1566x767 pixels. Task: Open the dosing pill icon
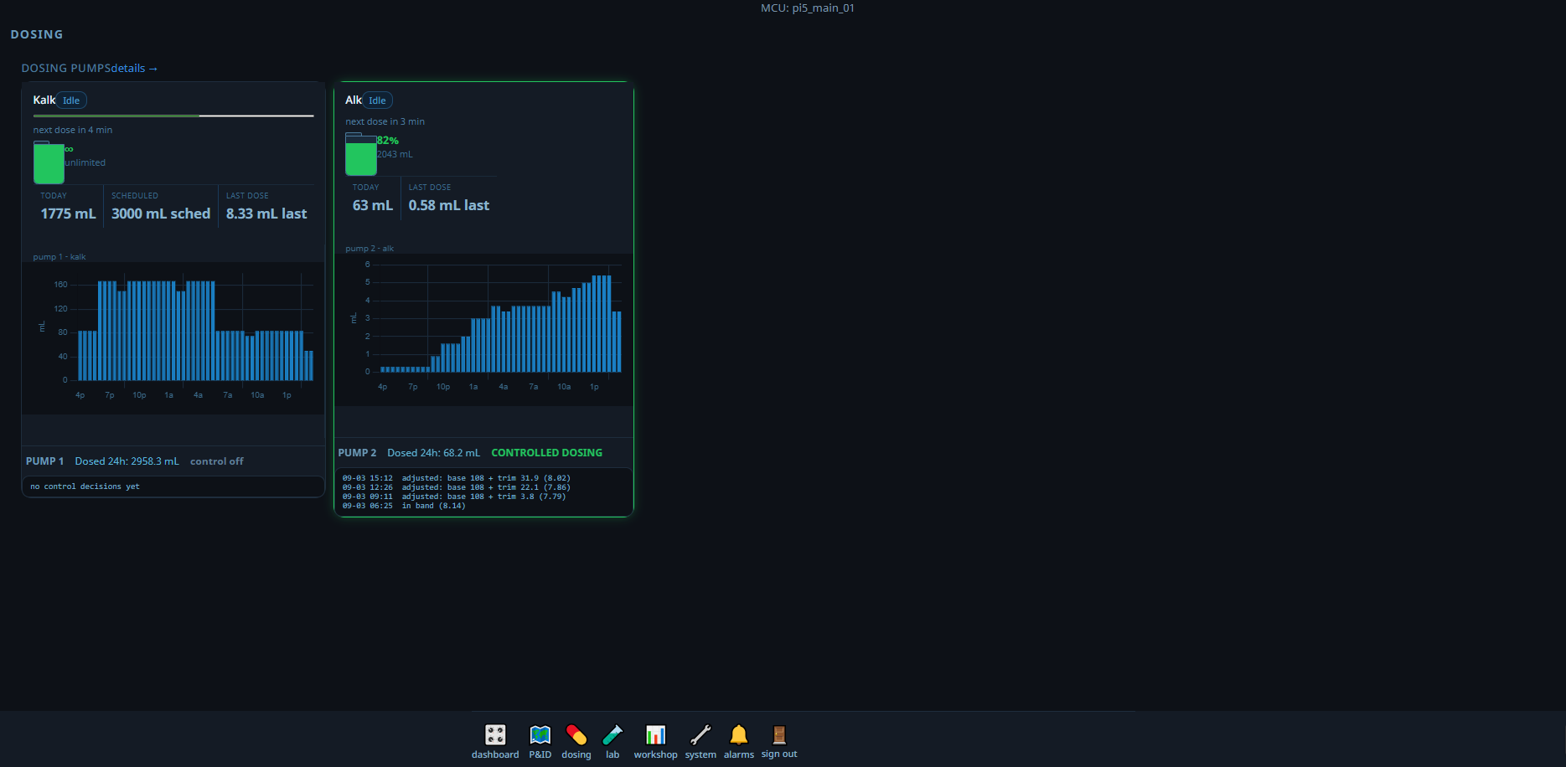click(x=576, y=734)
